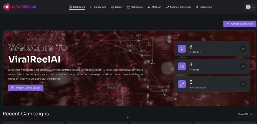
Task: Click the count 5 above My Campaigns
Action: pos(191,82)
